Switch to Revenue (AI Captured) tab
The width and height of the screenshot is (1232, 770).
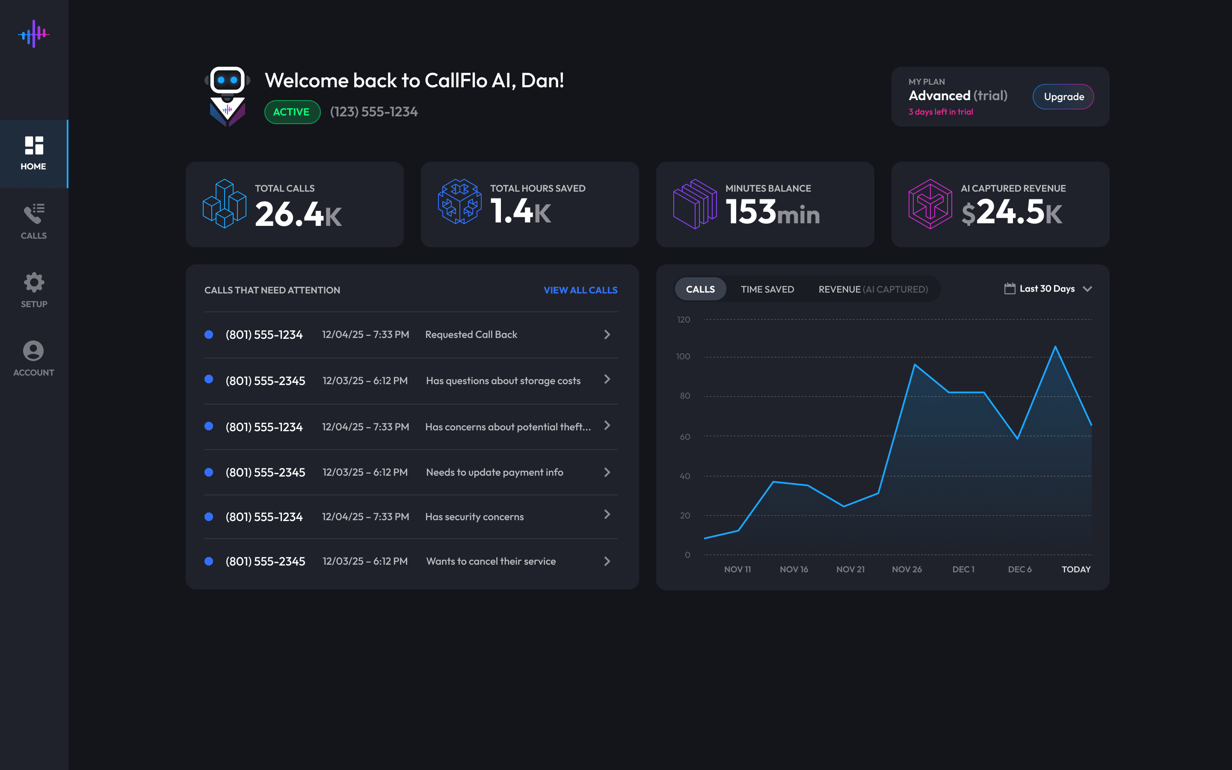pos(873,289)
